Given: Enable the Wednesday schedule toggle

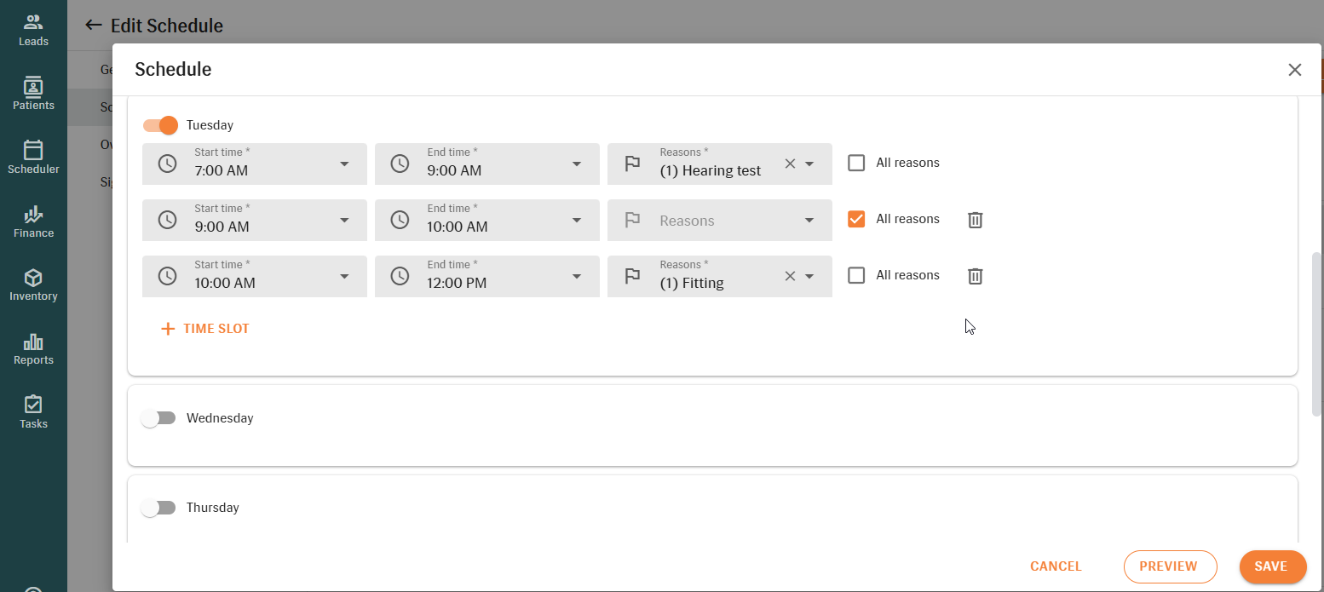Looking at the screenshot, I should tap(158, 418).
